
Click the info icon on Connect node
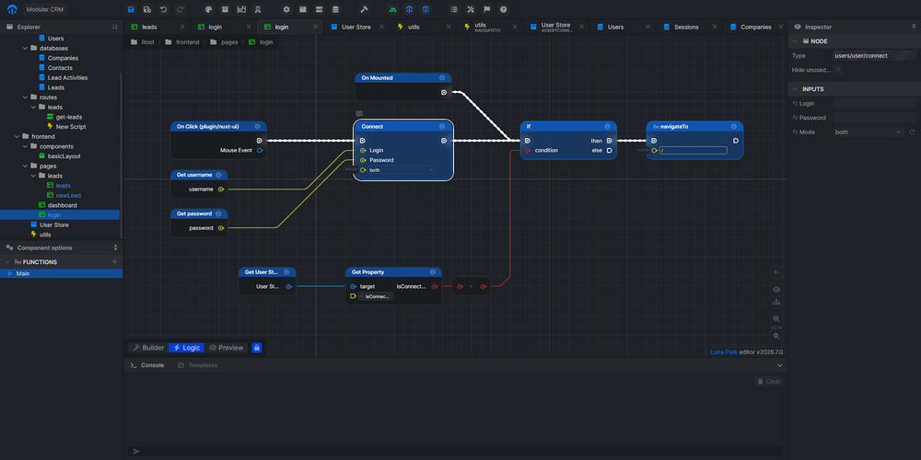[x=442, y=126]
